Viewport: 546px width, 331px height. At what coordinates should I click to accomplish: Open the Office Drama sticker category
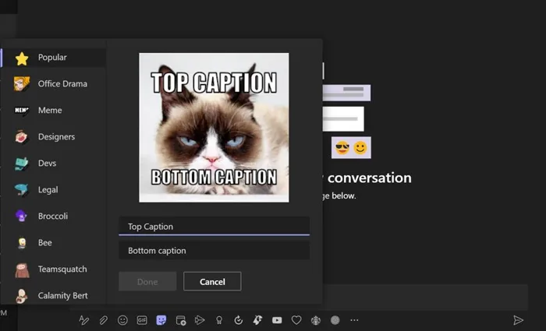coord(54,84)
